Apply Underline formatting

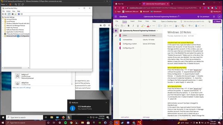click(138, 26)
